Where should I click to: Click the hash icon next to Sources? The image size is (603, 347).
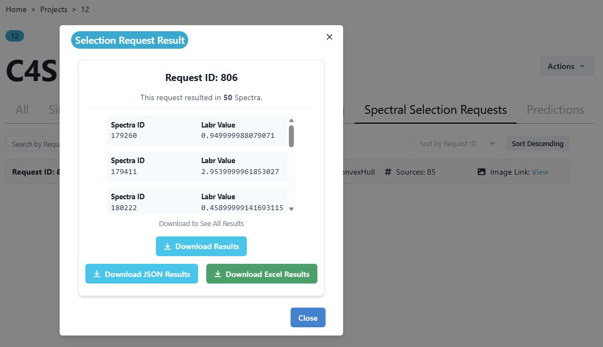point(388,172)
